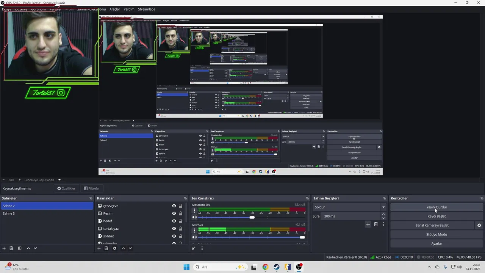Open the Araçlar menu
The height and width of the screenshot is (273, 485).
click(x=115, y=9)
